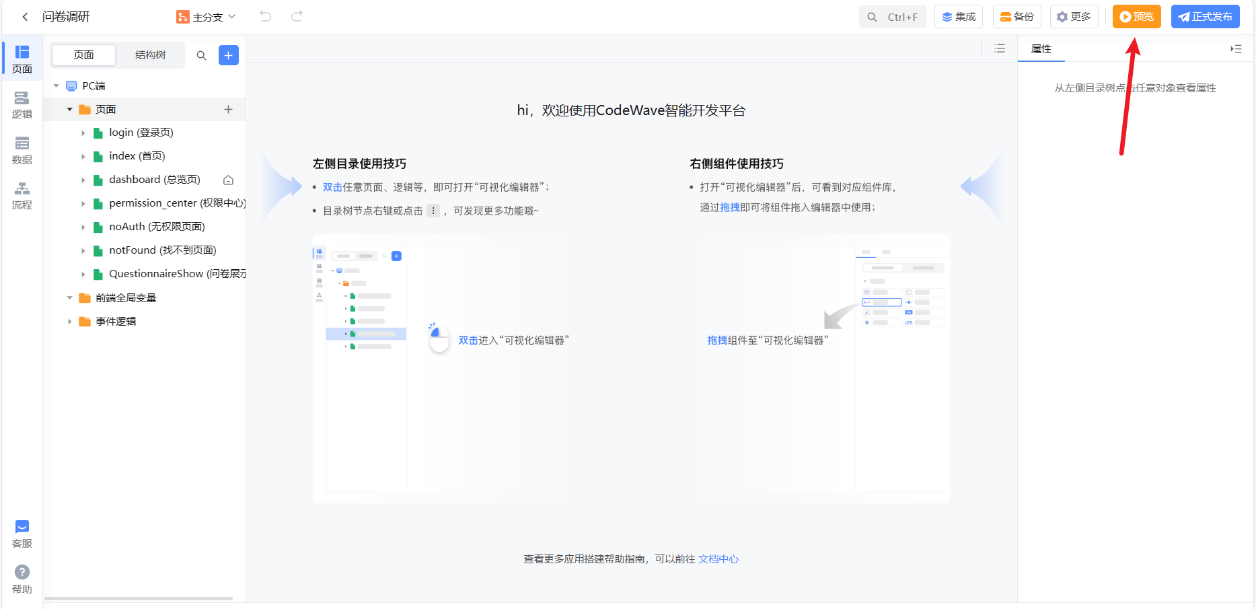Screen dimensions: 1256x609
Task: Select noAuth (无权限页面) page
Action: (x=157, y=227)
